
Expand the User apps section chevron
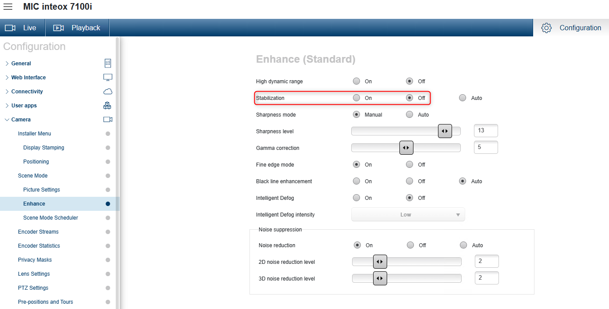click(x=7, y=106)
